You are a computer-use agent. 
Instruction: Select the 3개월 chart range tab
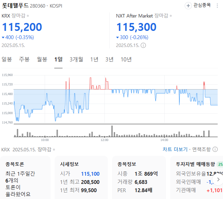point(76,59)
